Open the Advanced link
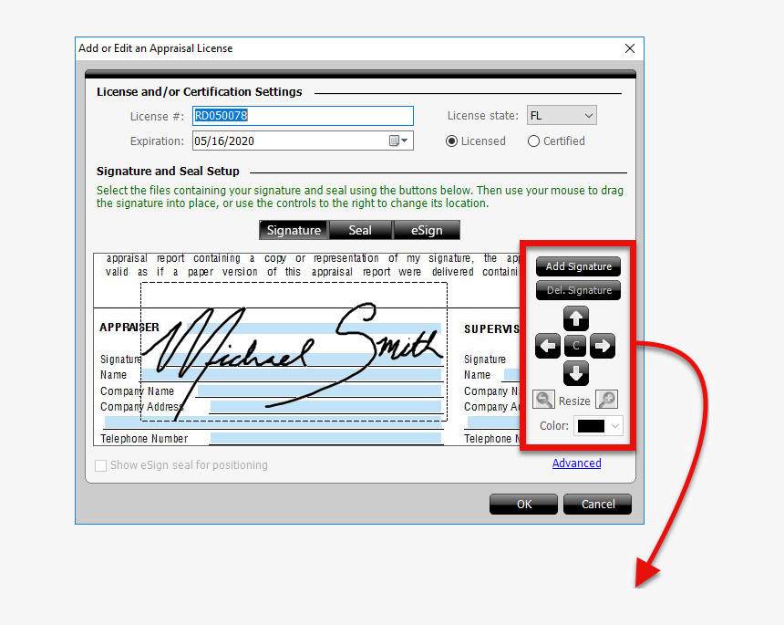784x625 pixels. [x=576, y=463]
